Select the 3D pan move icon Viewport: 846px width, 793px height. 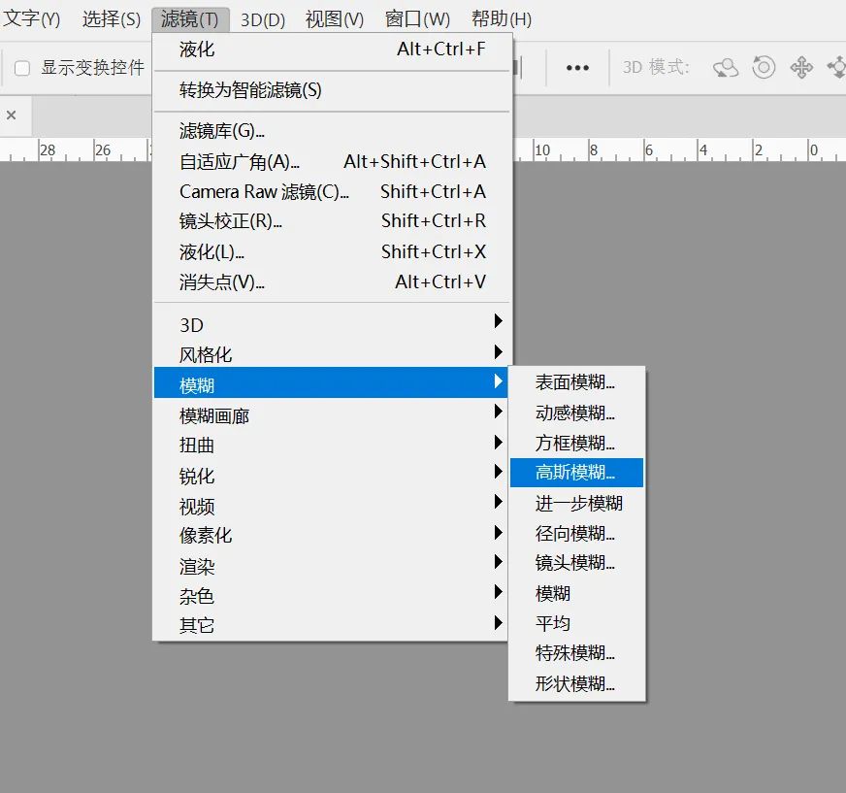tap(801, 68)
